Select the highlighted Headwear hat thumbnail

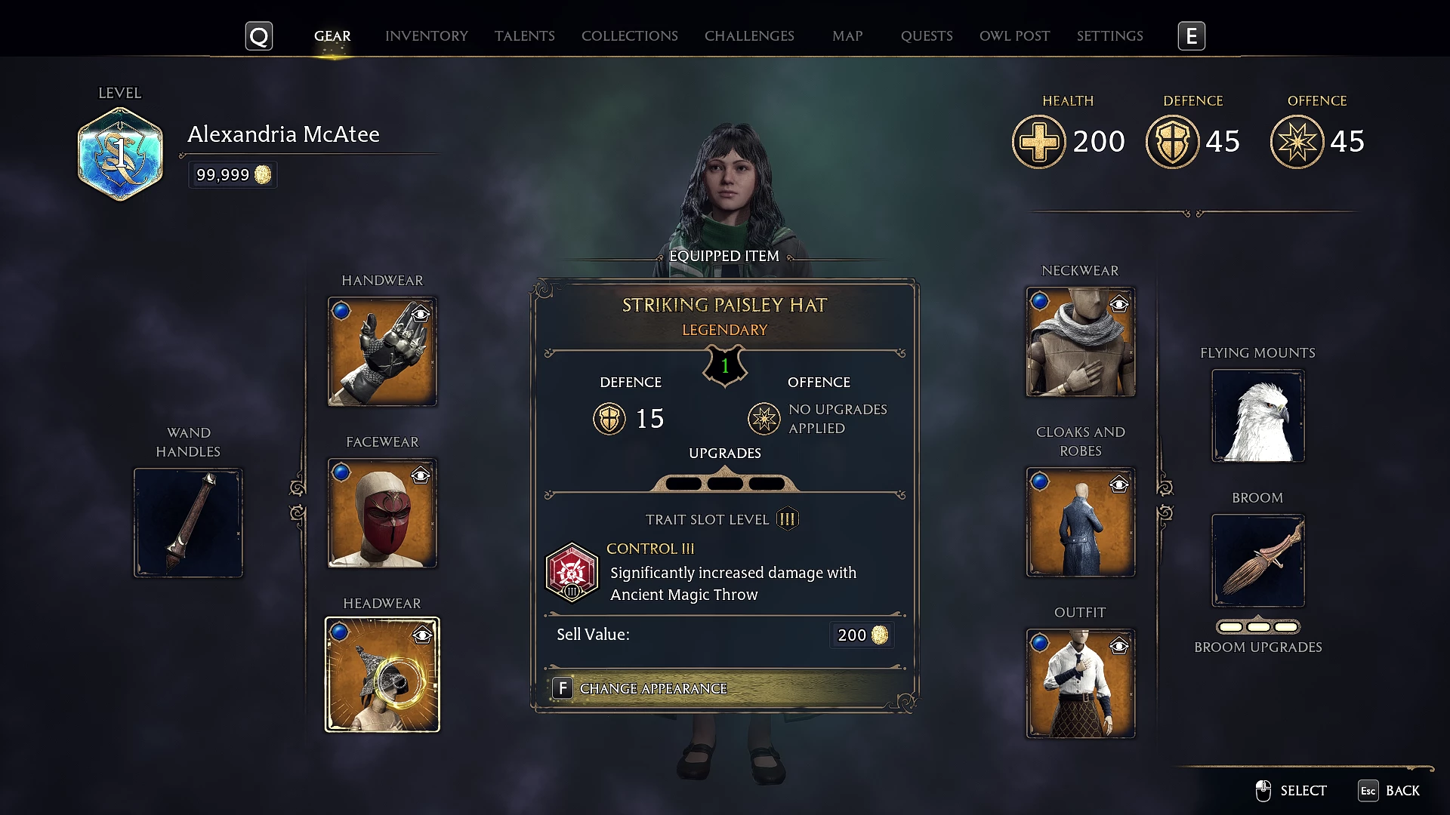[x=382, y=675]
